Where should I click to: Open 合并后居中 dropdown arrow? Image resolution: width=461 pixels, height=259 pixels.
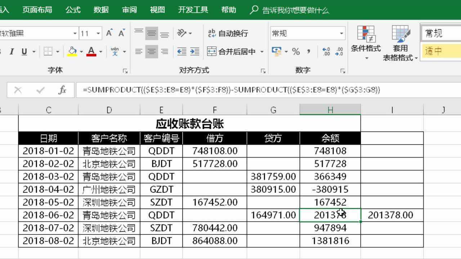click(262, 52)
